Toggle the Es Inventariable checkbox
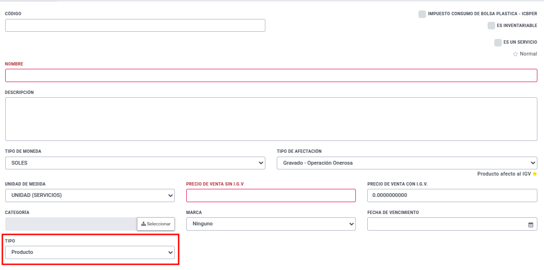The image size is (544, 270). (491, 26)
